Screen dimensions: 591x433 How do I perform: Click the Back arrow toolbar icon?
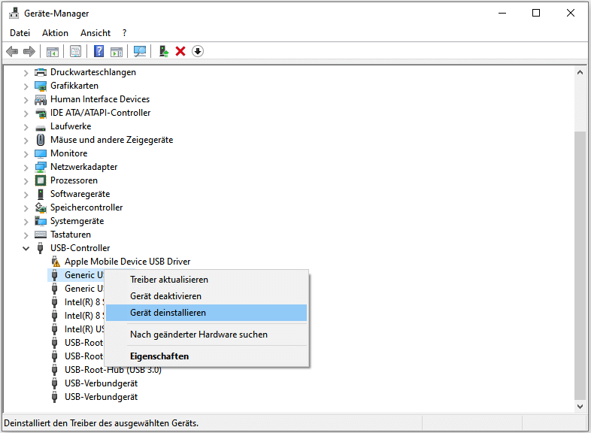(12, 51)
